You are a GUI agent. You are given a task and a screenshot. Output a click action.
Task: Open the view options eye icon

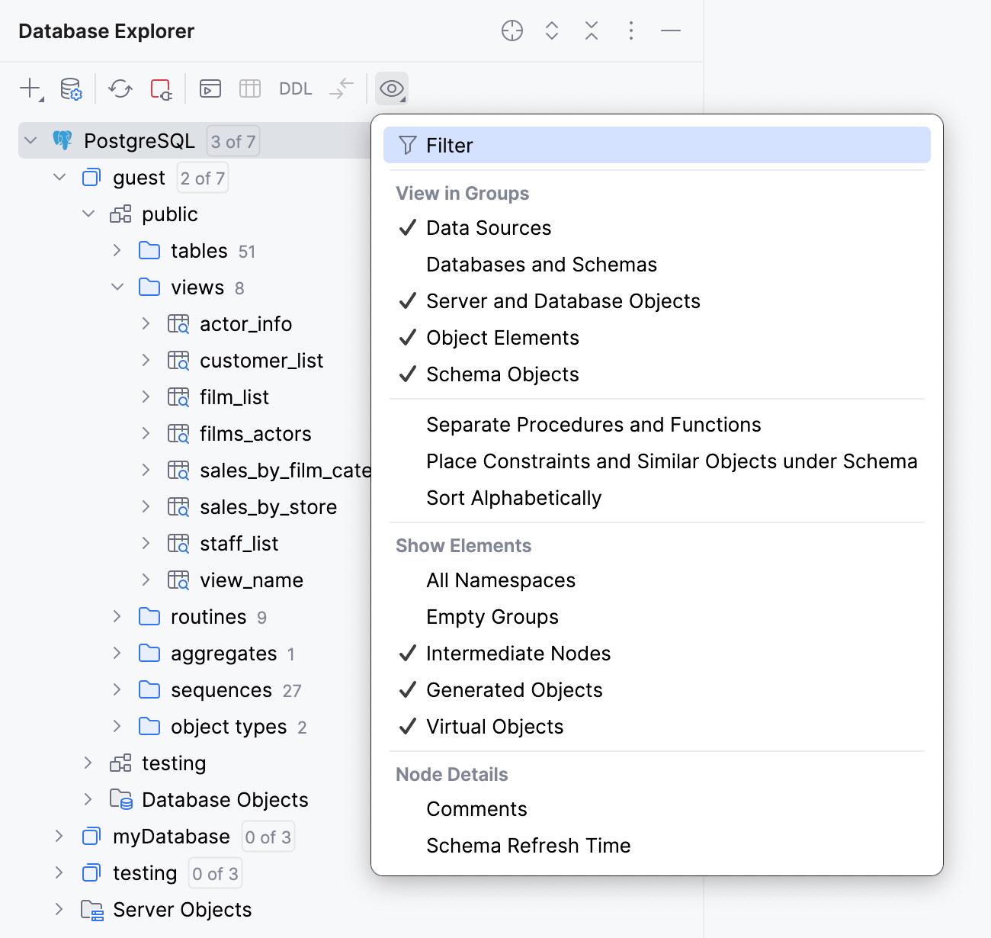(x=391, y=88)
